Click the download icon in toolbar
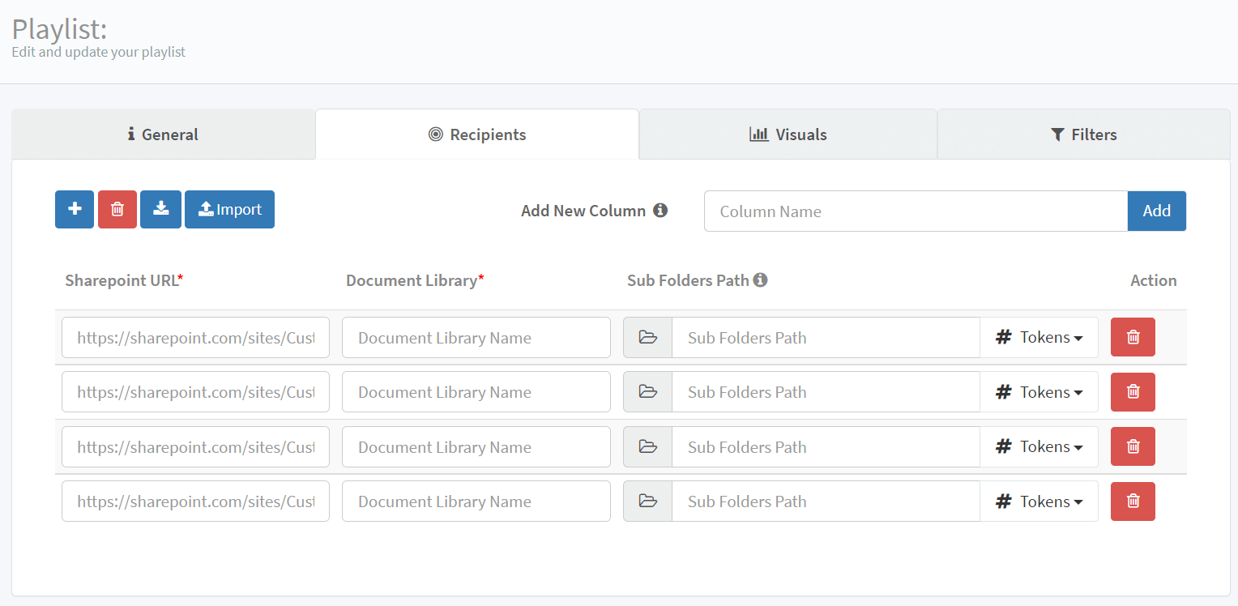Viewport: 1238px width, 606px height. 160,209
